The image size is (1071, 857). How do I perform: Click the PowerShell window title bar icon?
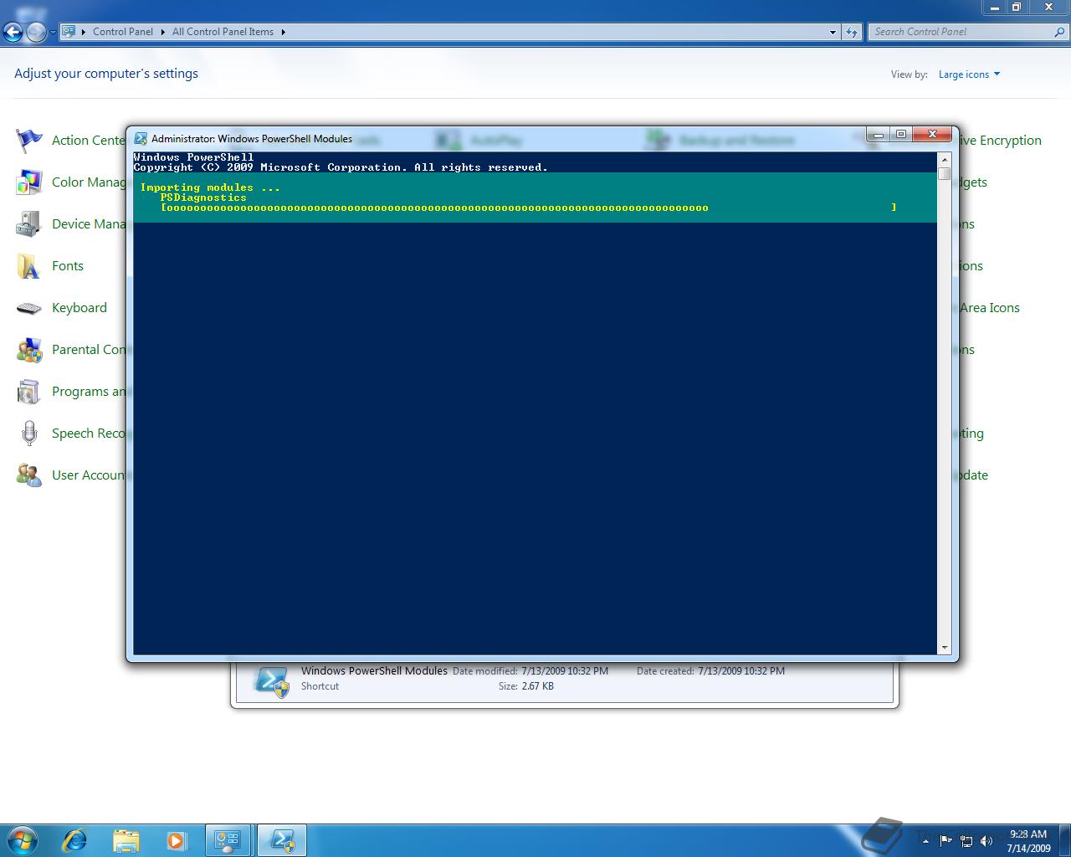click(141, 139)
